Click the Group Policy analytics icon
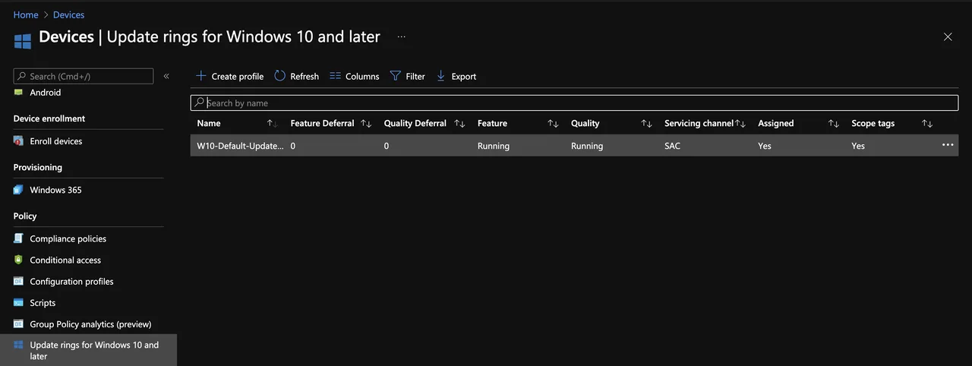 point(18,323)
